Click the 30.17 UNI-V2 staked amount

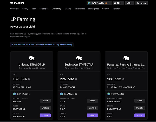coord(19,109)
